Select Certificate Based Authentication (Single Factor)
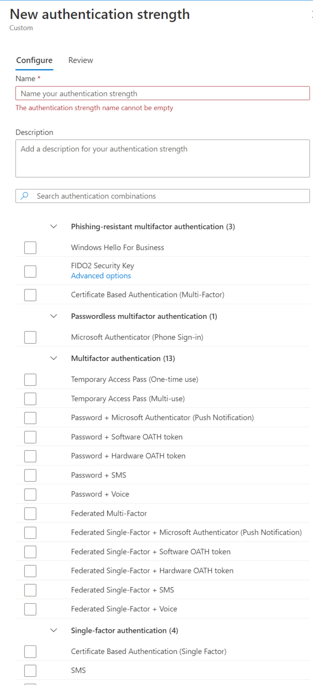Viewport: 313px width, 688px height. tap(30, 651)
